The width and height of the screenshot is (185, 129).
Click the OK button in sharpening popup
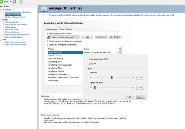coord(130,97)
